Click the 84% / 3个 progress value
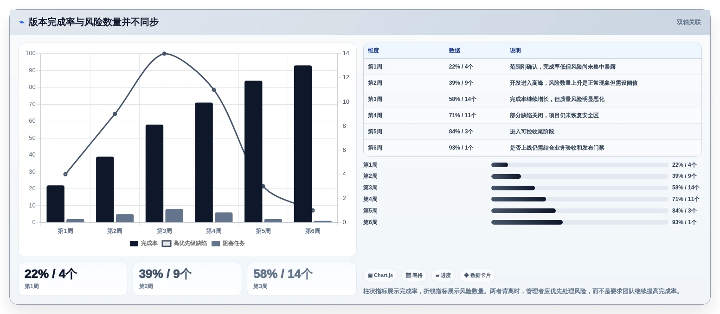Viewport: 720px width, 314px height. (684, 211)
